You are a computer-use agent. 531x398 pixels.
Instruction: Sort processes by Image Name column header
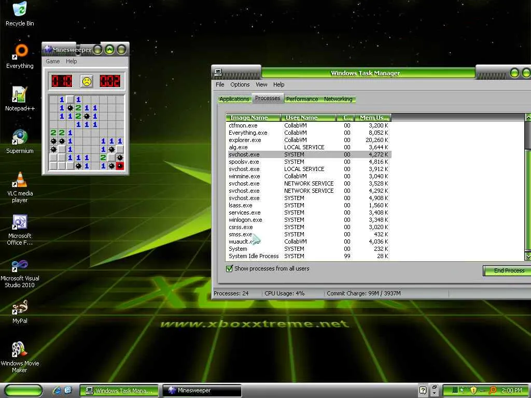coord(253,118)
